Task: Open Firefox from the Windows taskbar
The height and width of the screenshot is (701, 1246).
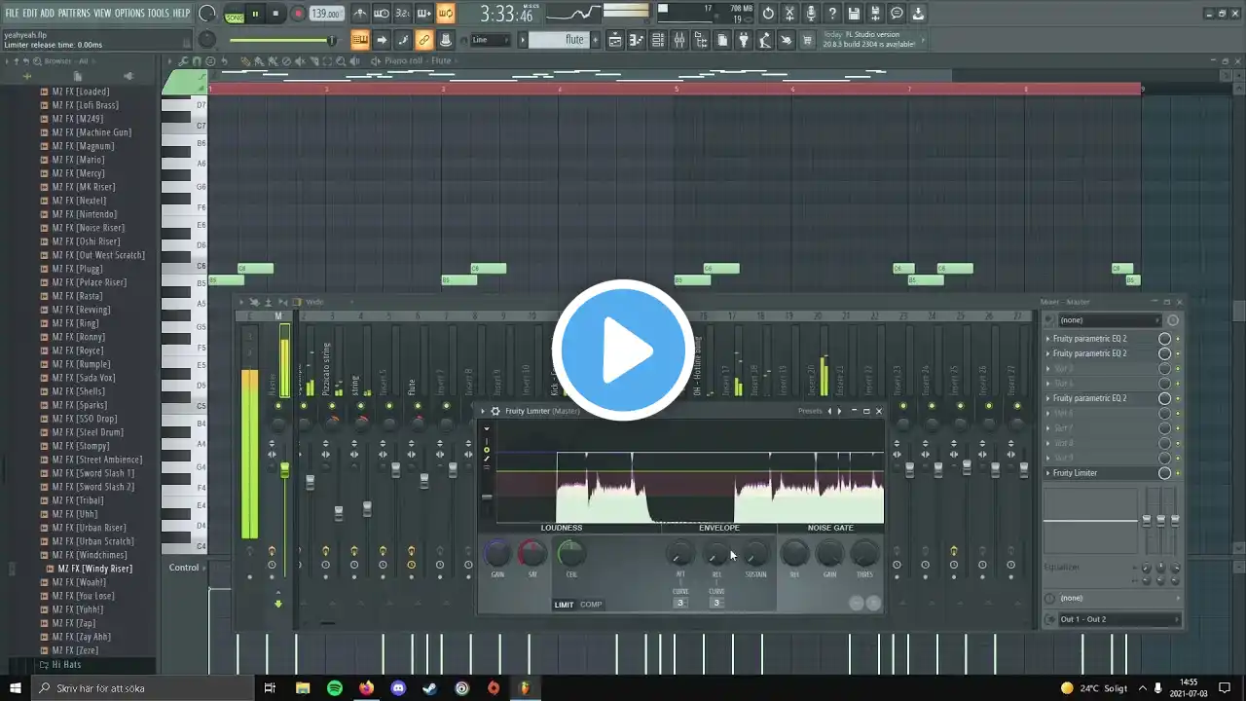Action: tap(366, 688)
